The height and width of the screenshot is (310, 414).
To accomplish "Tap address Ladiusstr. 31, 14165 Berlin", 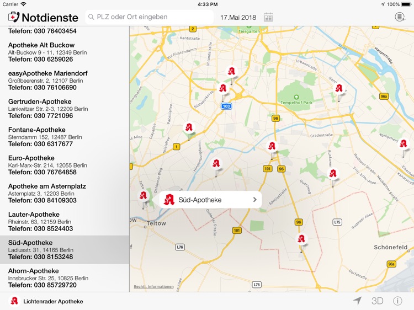I will [x=41, y=250].
